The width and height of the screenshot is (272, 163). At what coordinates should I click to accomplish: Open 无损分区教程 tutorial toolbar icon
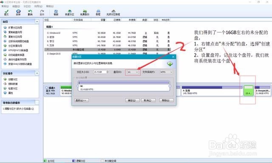point(113,12)
